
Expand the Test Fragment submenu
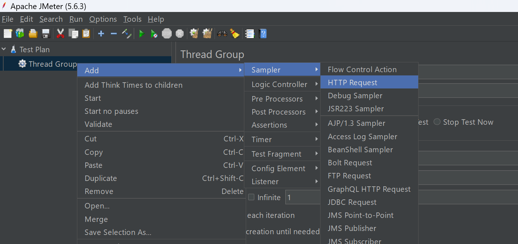point(282,154)
